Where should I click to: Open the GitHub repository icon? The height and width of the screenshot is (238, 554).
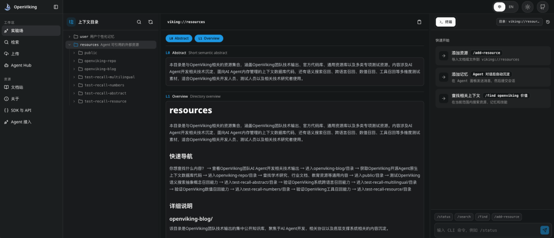[x=543, y=7]
